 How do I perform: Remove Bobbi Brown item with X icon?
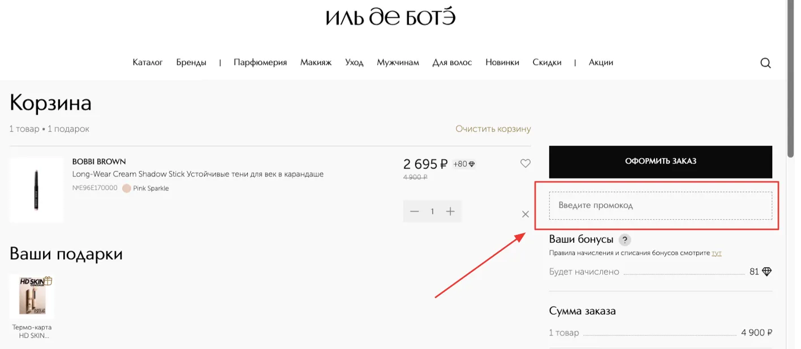pos(526,214)
